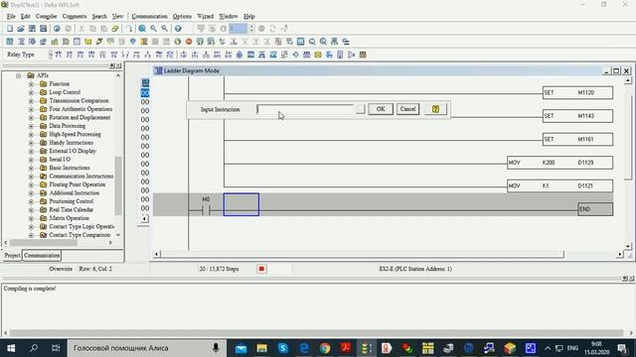
Task: Select the MOV K200 D1129 block
Action: pyautogui.click(x=559, y=163)
